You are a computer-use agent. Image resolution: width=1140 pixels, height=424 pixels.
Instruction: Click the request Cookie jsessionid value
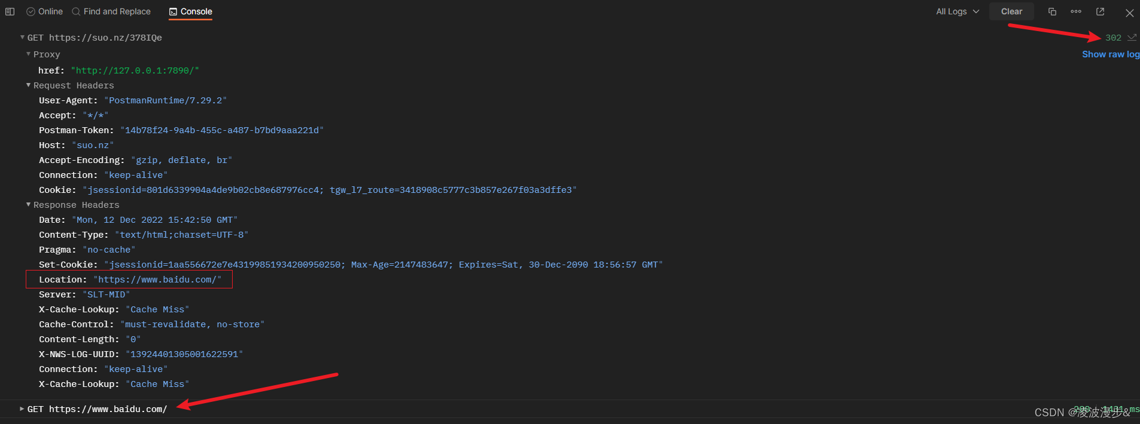tap(330, 190)
